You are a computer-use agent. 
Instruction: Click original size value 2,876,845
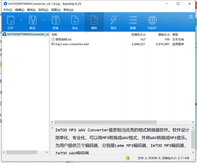(x=163, y=44)
